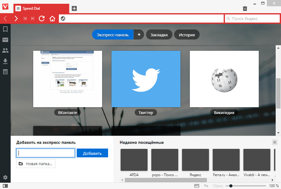Open the Bookmarks side panel
This screenshot has height=189, width=281.
click(x=5, y=29)
